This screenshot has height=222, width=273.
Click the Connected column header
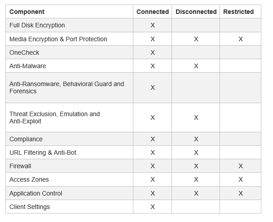point(153,12)
